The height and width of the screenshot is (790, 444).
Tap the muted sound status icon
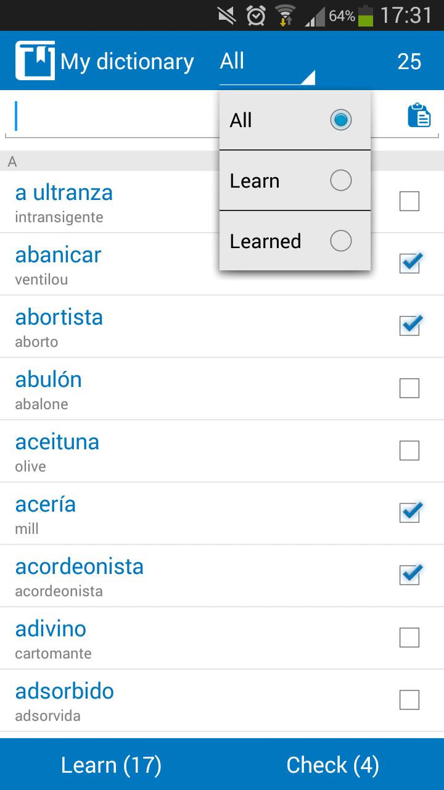(227, 15)
